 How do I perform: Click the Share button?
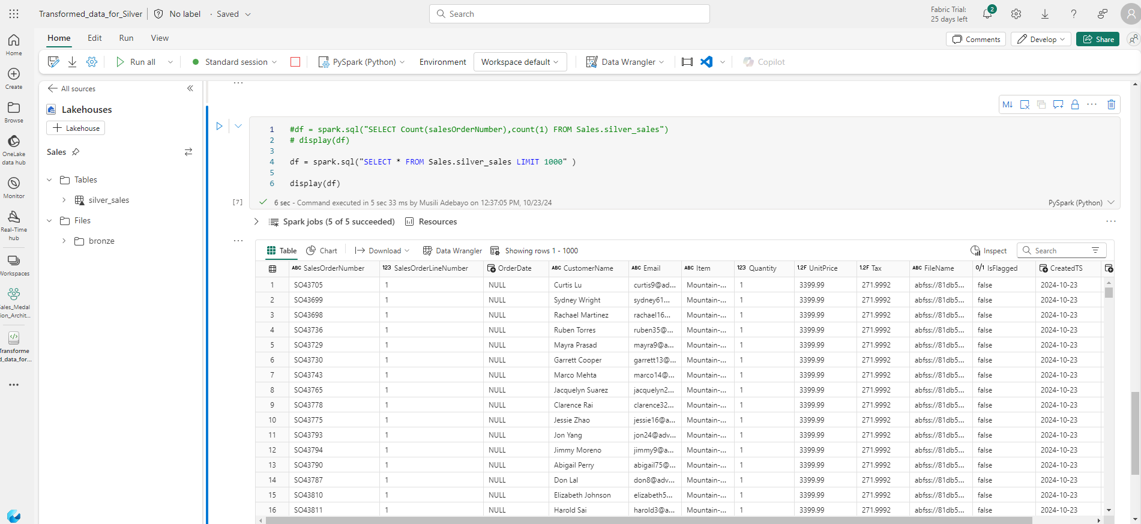point(1098,39)
